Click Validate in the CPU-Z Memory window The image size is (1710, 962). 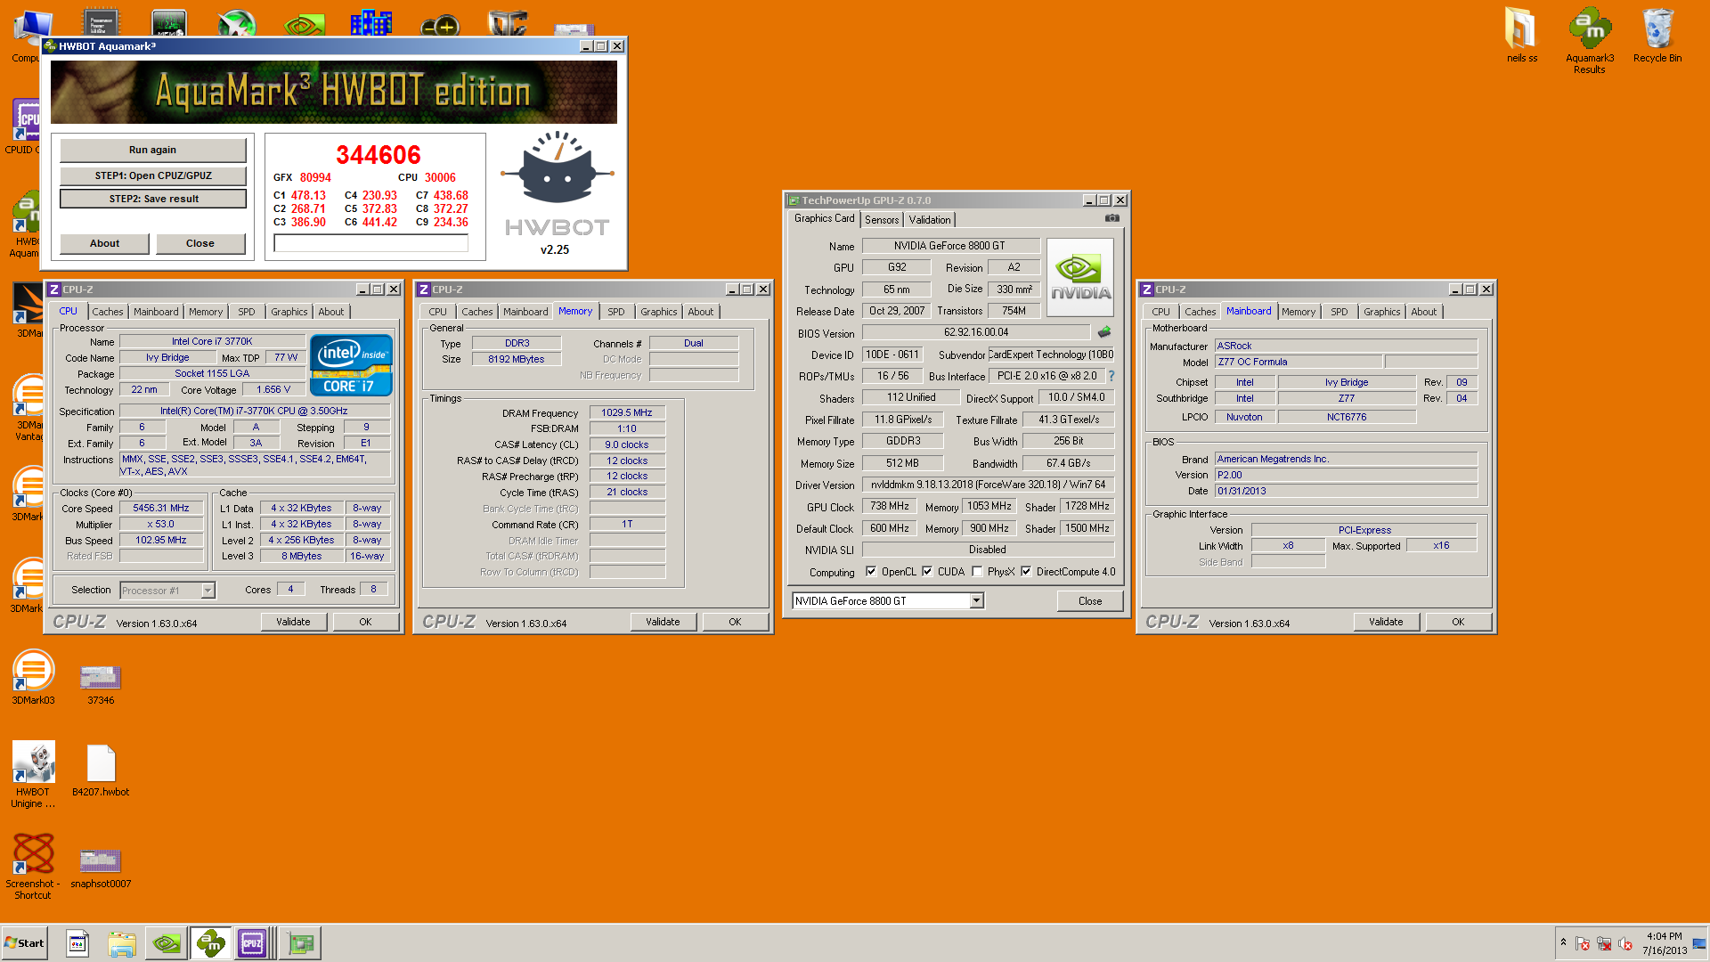click(663, 622)
